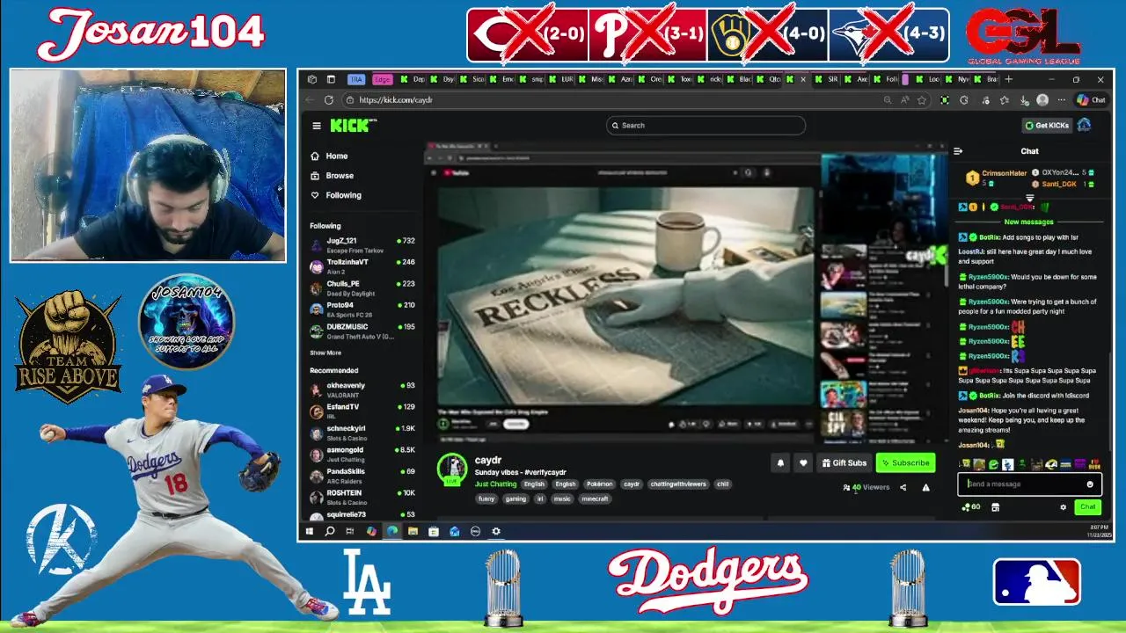Select the music stream tag
Viewport: 1126px width, 633px height.
(562, 498)
